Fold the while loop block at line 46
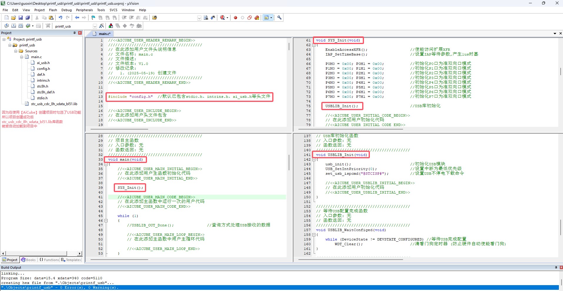This screenshot has width=563, height=291. coord(106,221)
